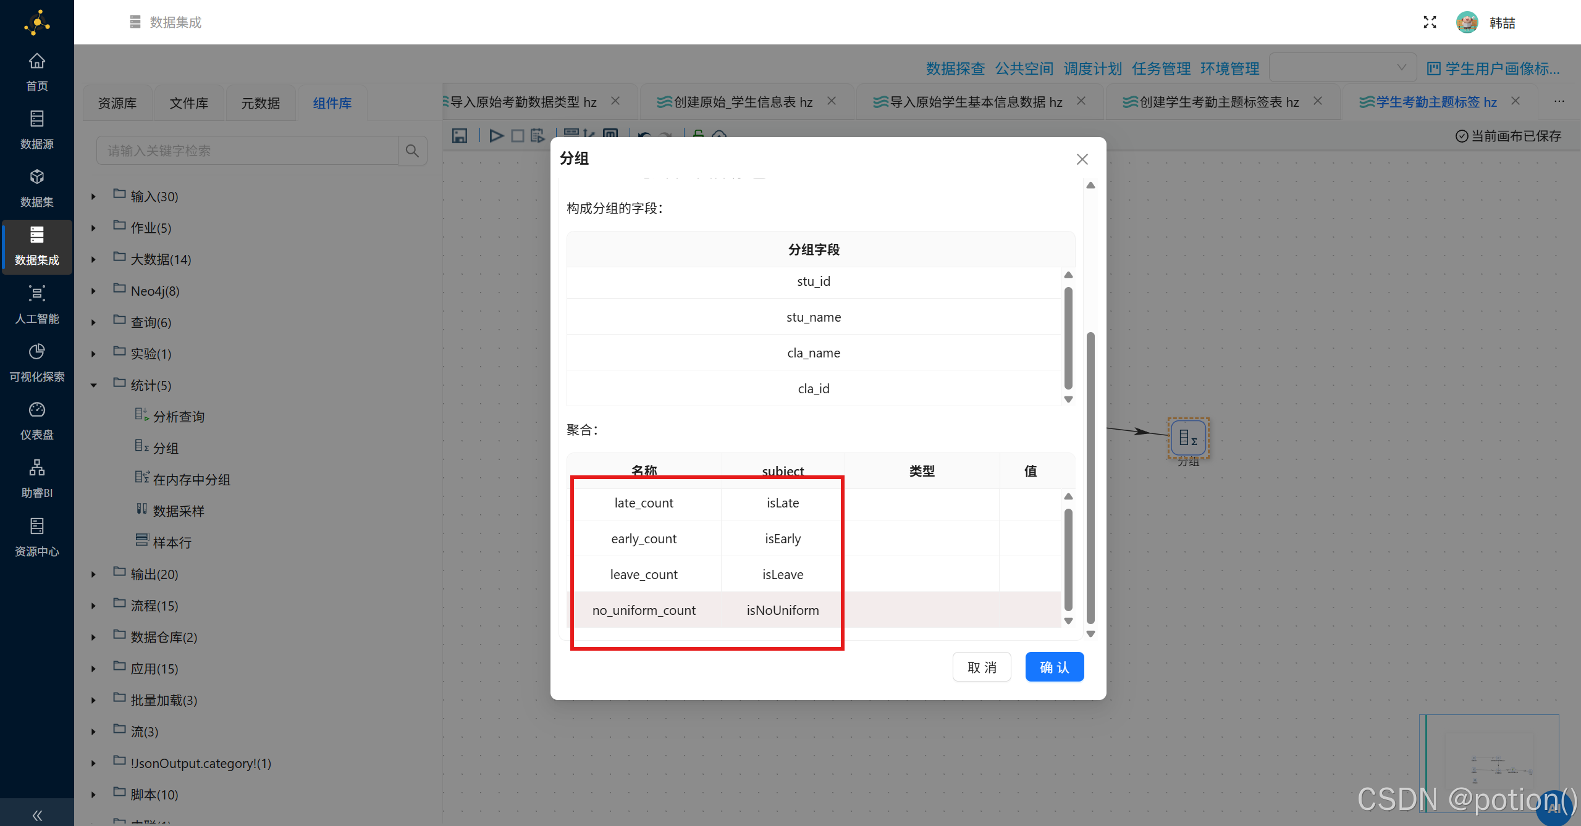Select the cla_id grouping field row
The image size is (1581, 826).
pyautogui.click(x=814, y=388)
